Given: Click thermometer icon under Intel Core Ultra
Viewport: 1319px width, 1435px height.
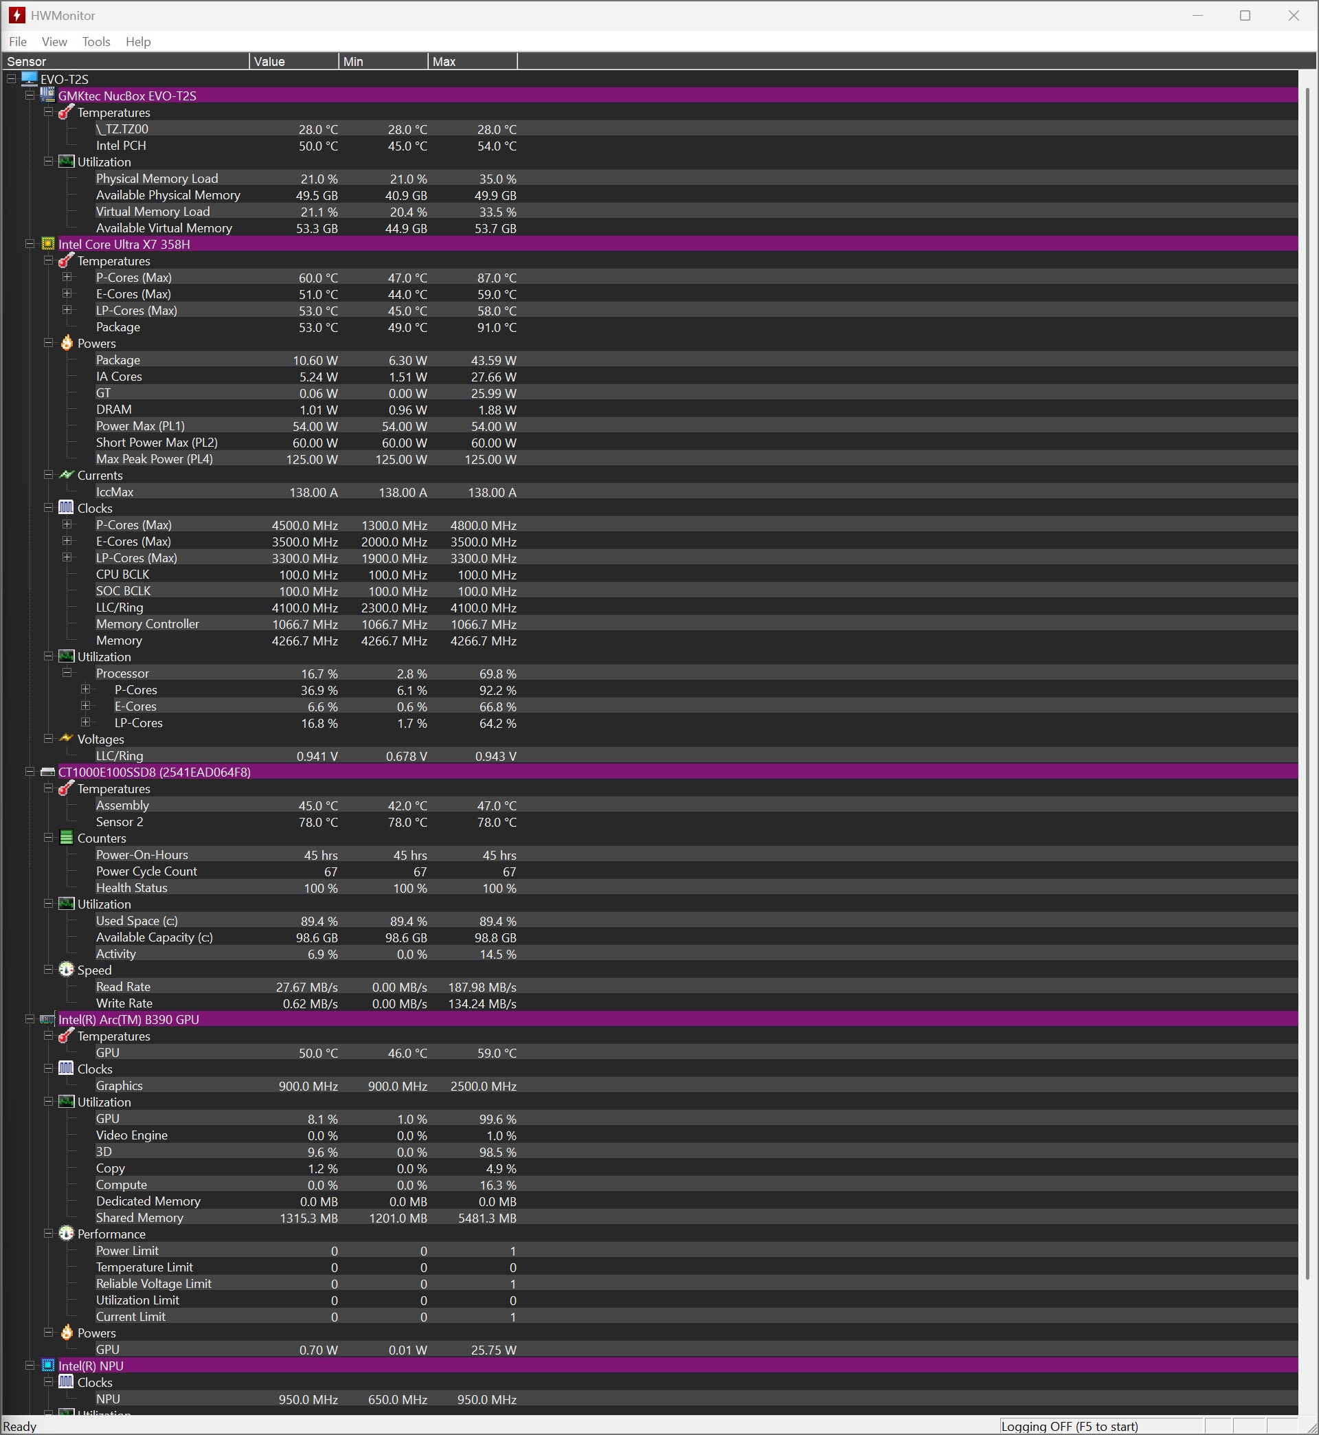Looking at the screenshot, I should tap(67, 260).
